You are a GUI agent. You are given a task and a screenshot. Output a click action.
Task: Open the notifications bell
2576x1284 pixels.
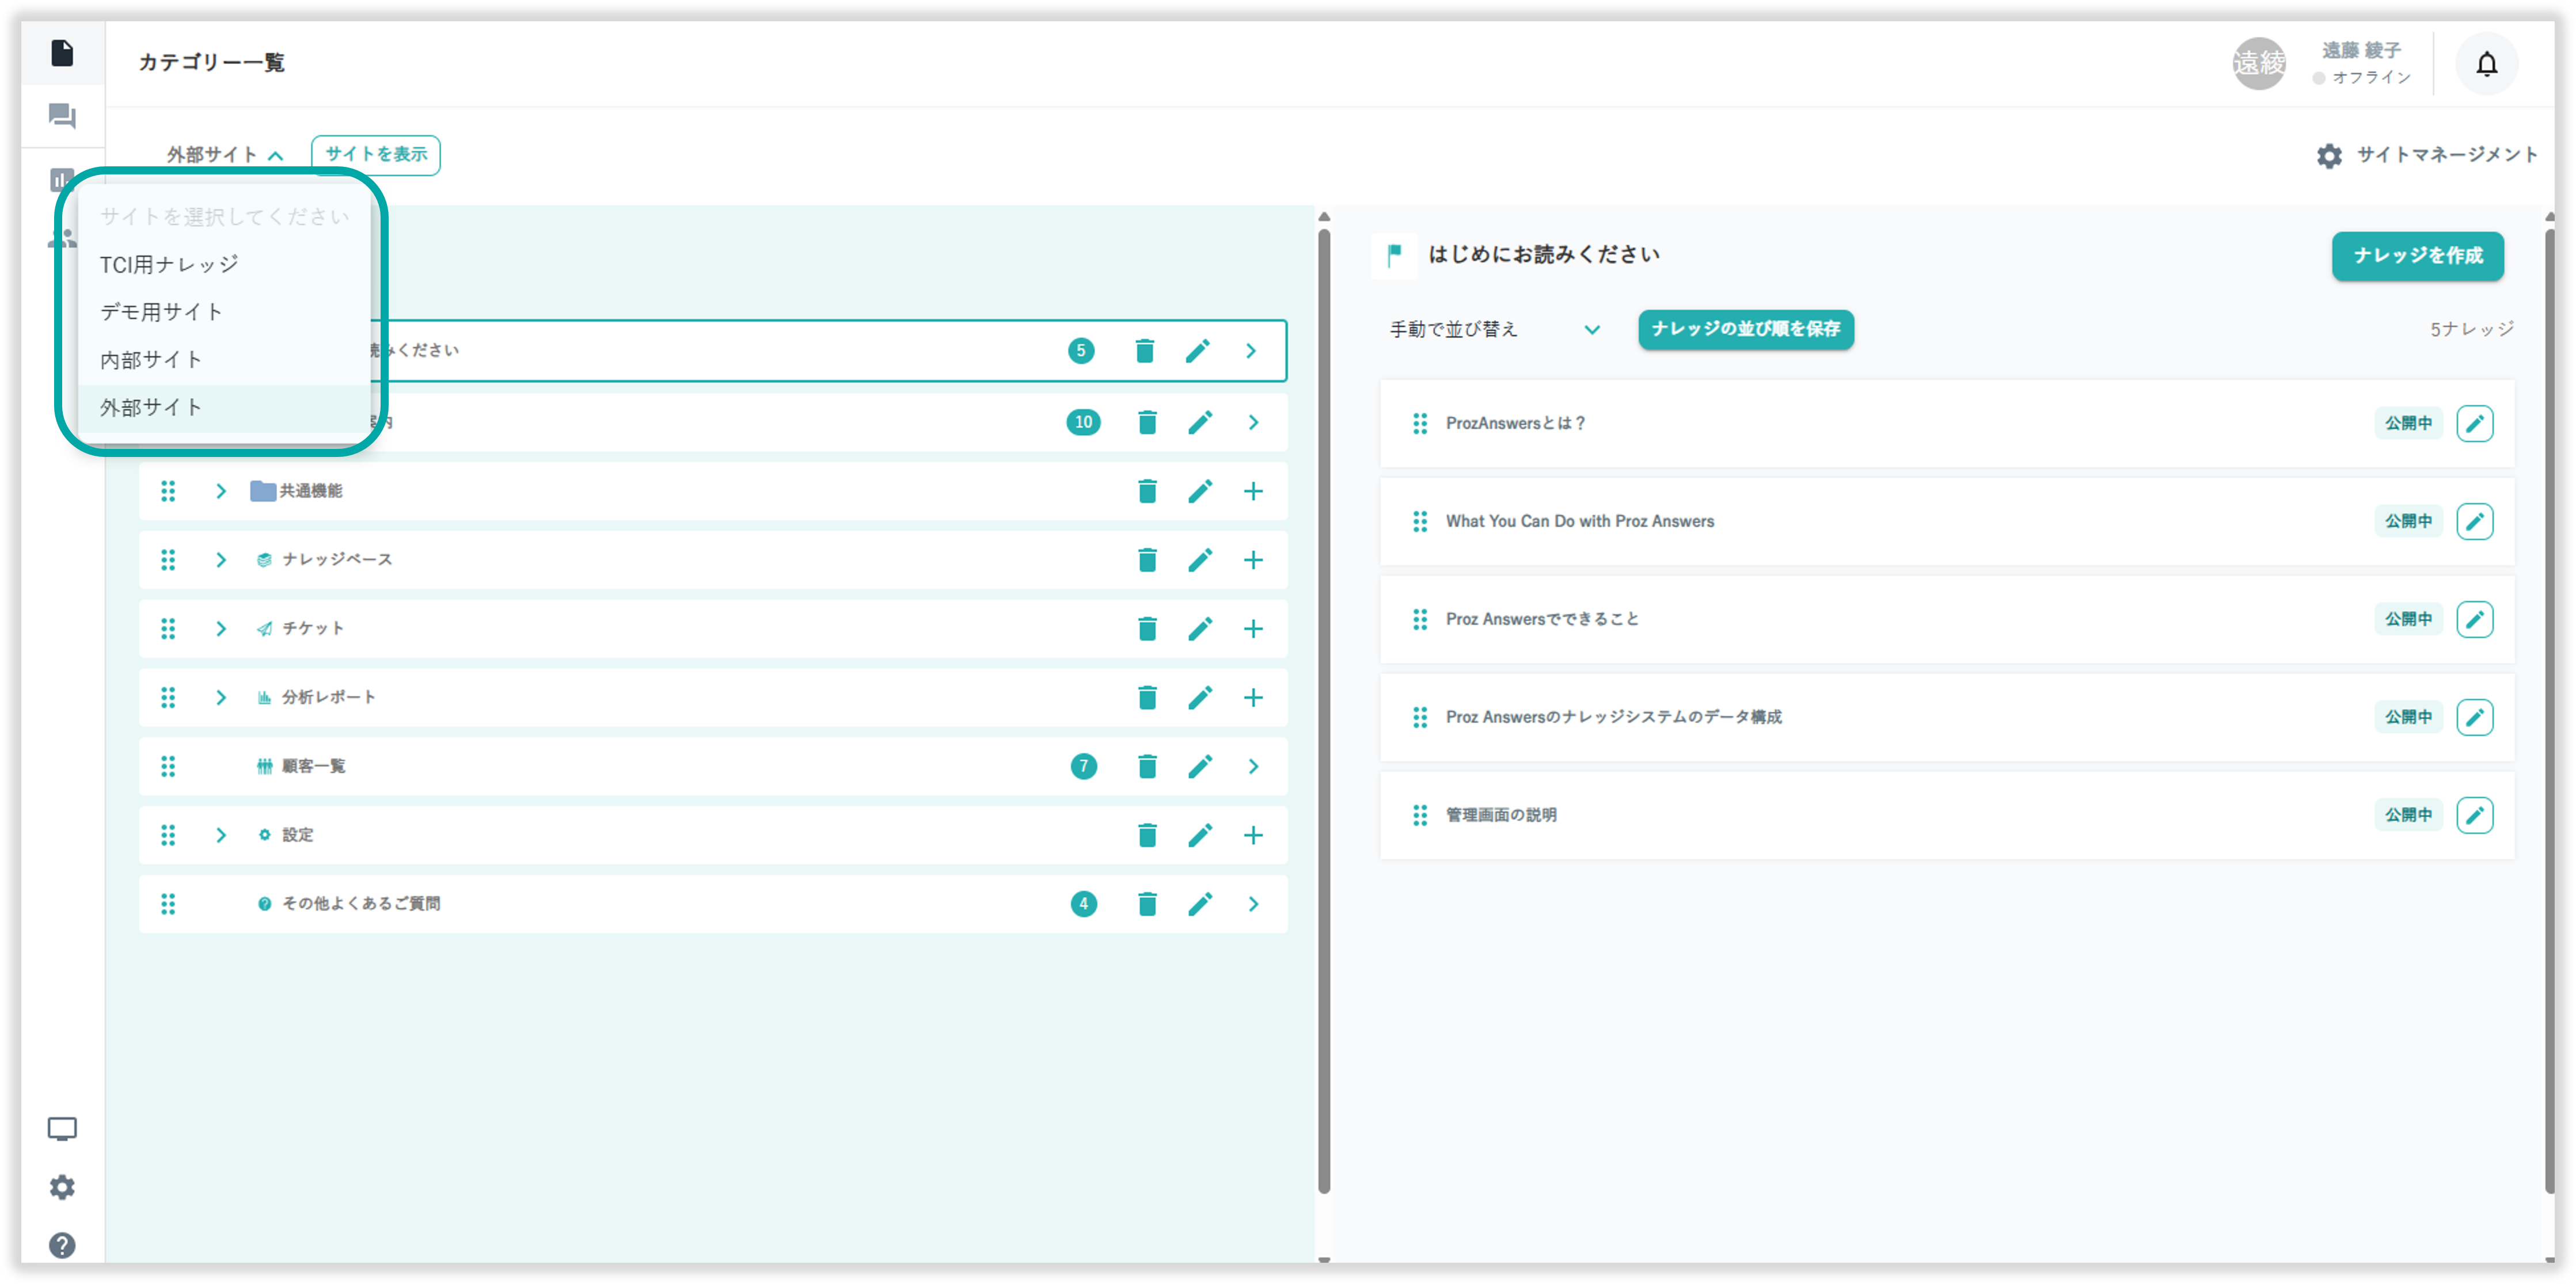(2486, 64)
